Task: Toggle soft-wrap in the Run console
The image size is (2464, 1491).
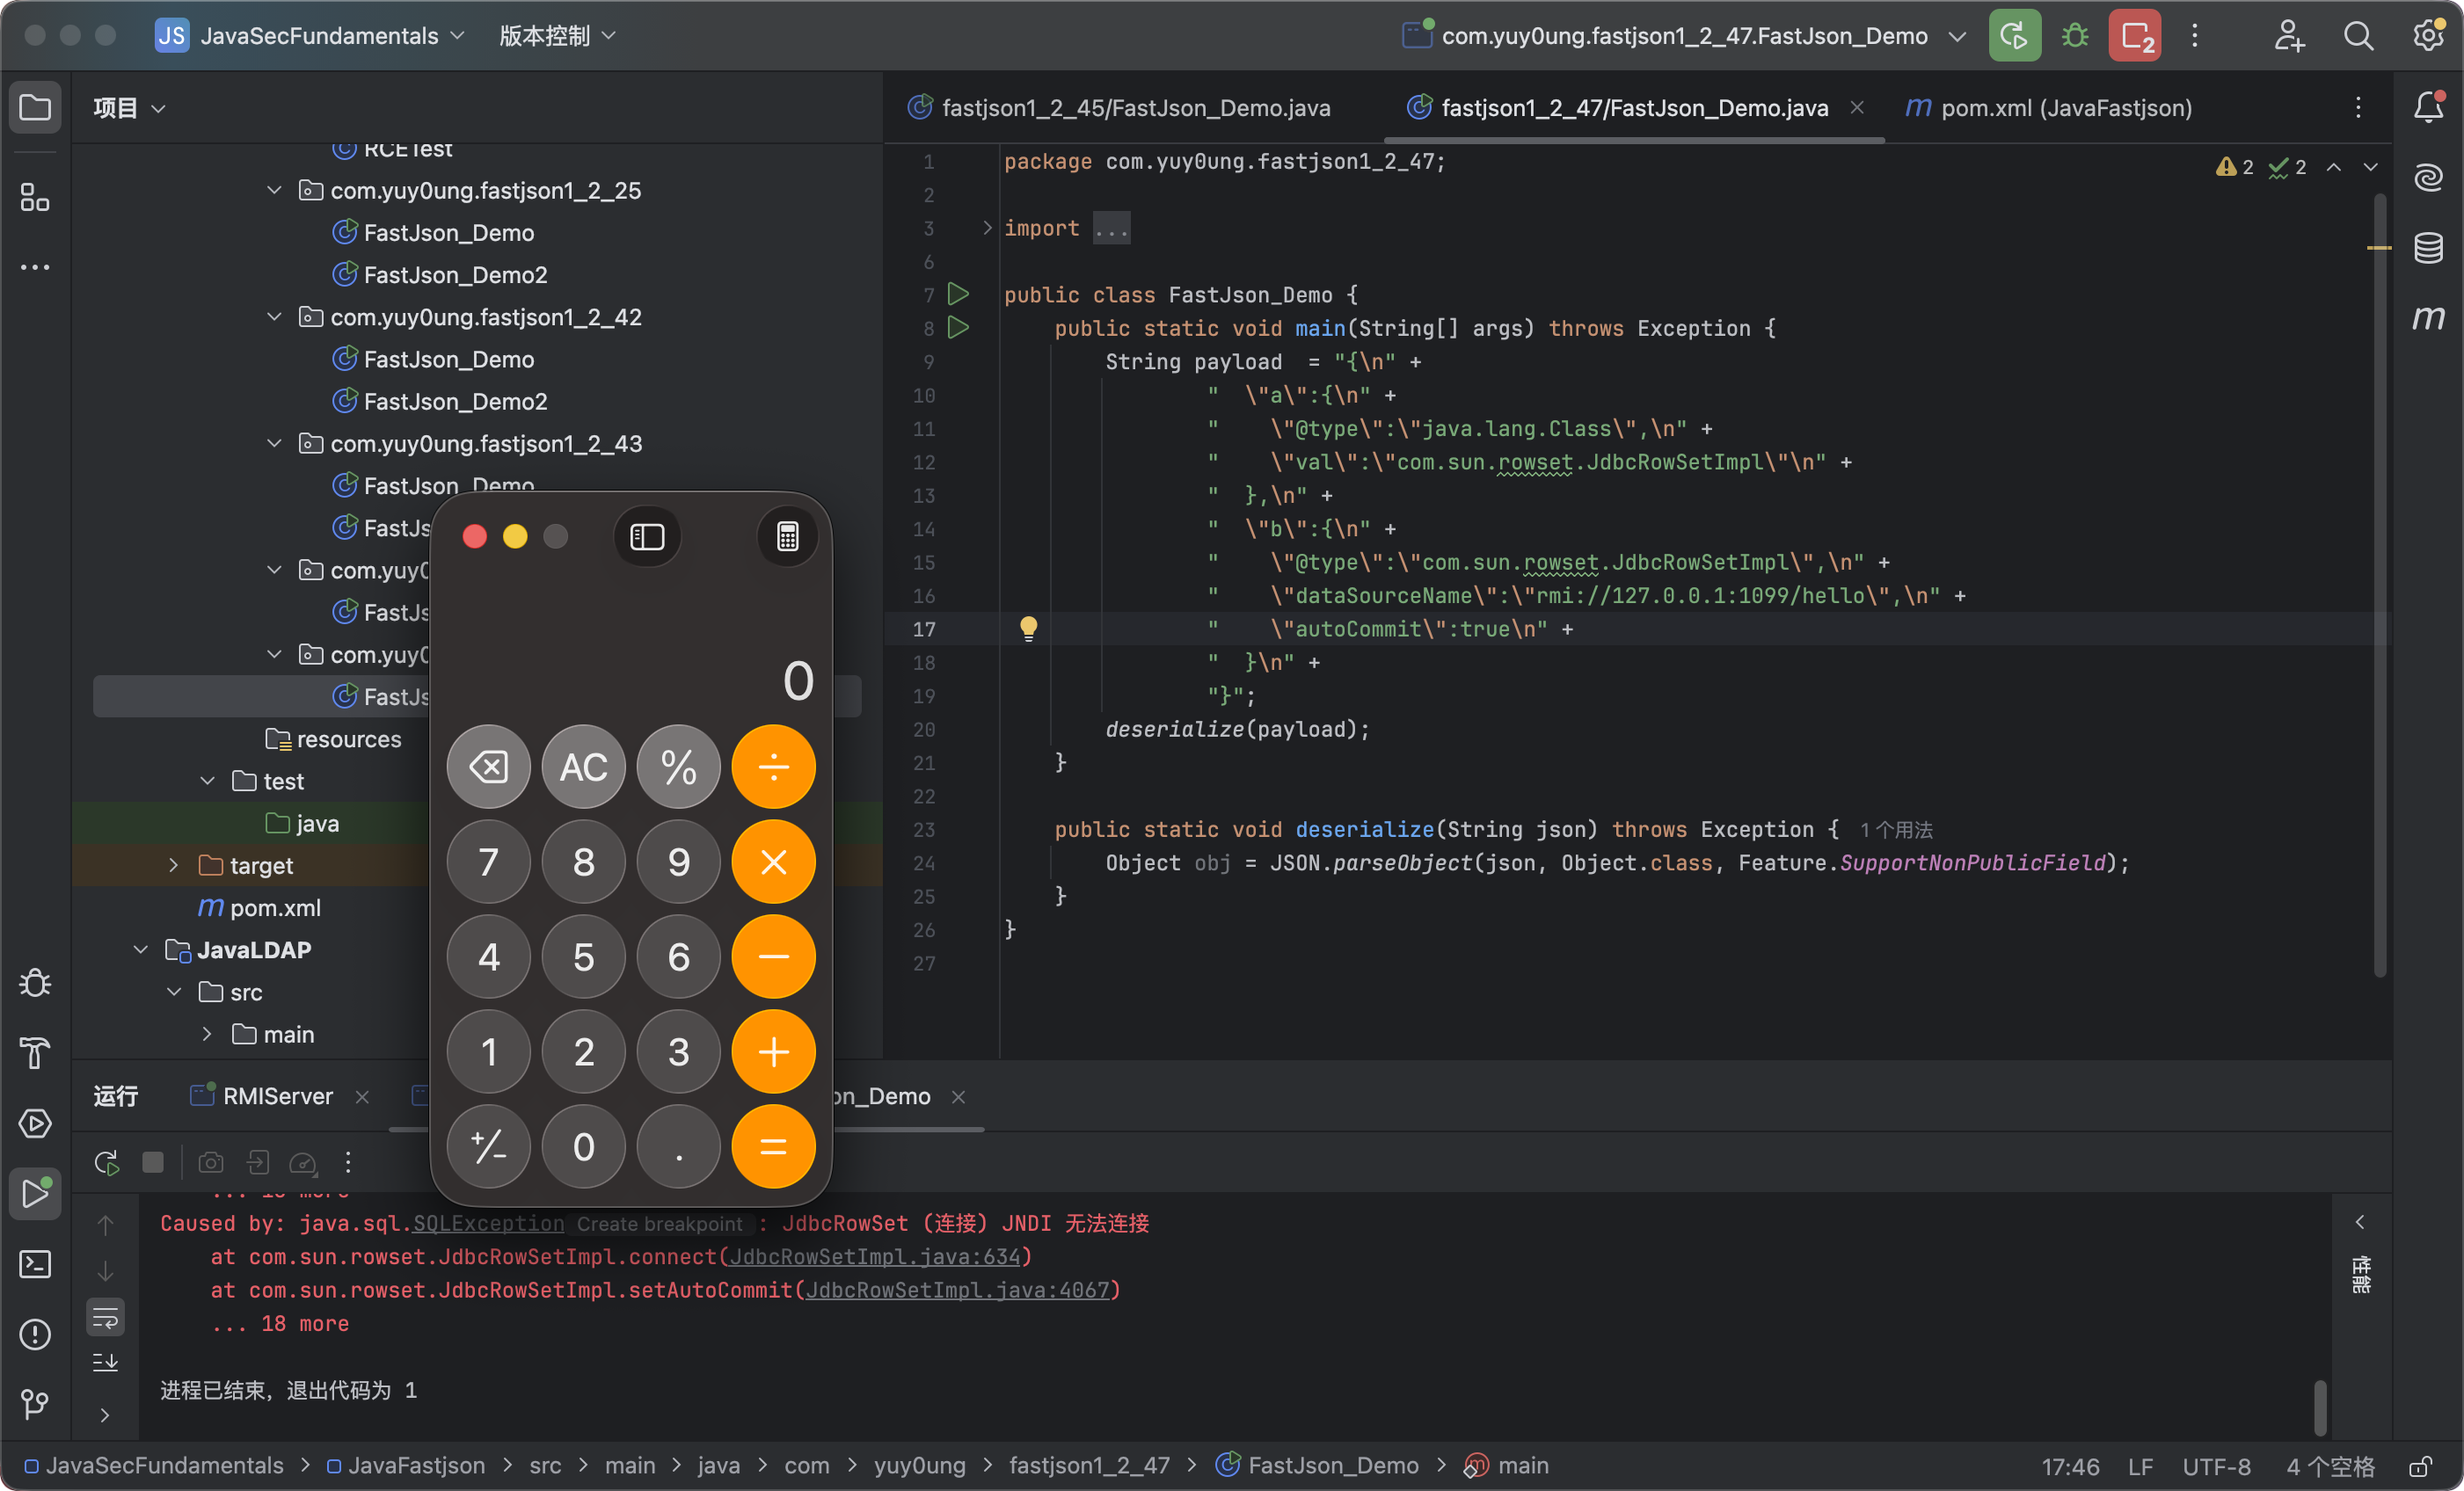Action: tap(105, 1317)
